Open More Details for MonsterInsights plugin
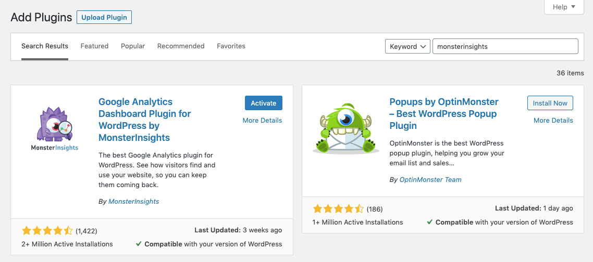 262,120
